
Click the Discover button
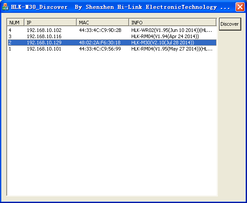point(230,24)
